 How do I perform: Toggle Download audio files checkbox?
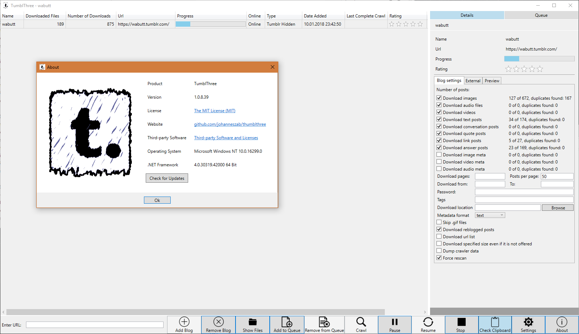pos(439,105)
